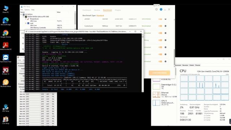Image resolution: width=231 pixels, height=130 pixels.
Task: Click 12th Gen Intel Core i9-12900K label
Action: click(x=213, y=71)
